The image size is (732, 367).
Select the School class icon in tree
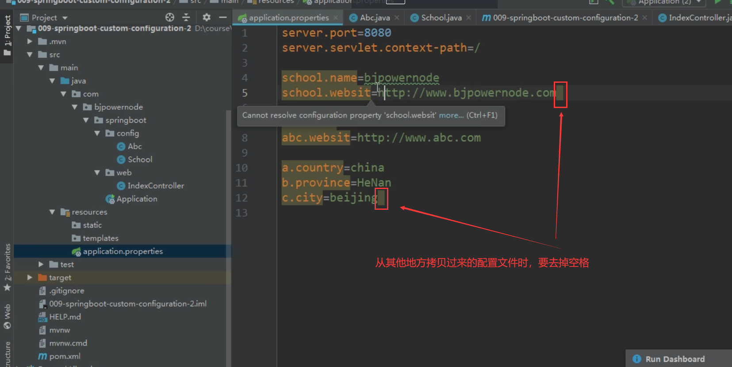[121, 159]
